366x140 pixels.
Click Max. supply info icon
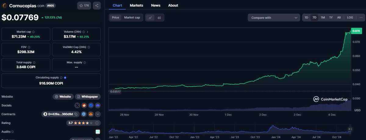tap(85, 62)
